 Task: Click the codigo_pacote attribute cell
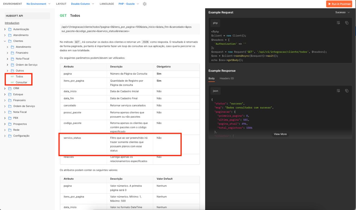tap(83, 127)
